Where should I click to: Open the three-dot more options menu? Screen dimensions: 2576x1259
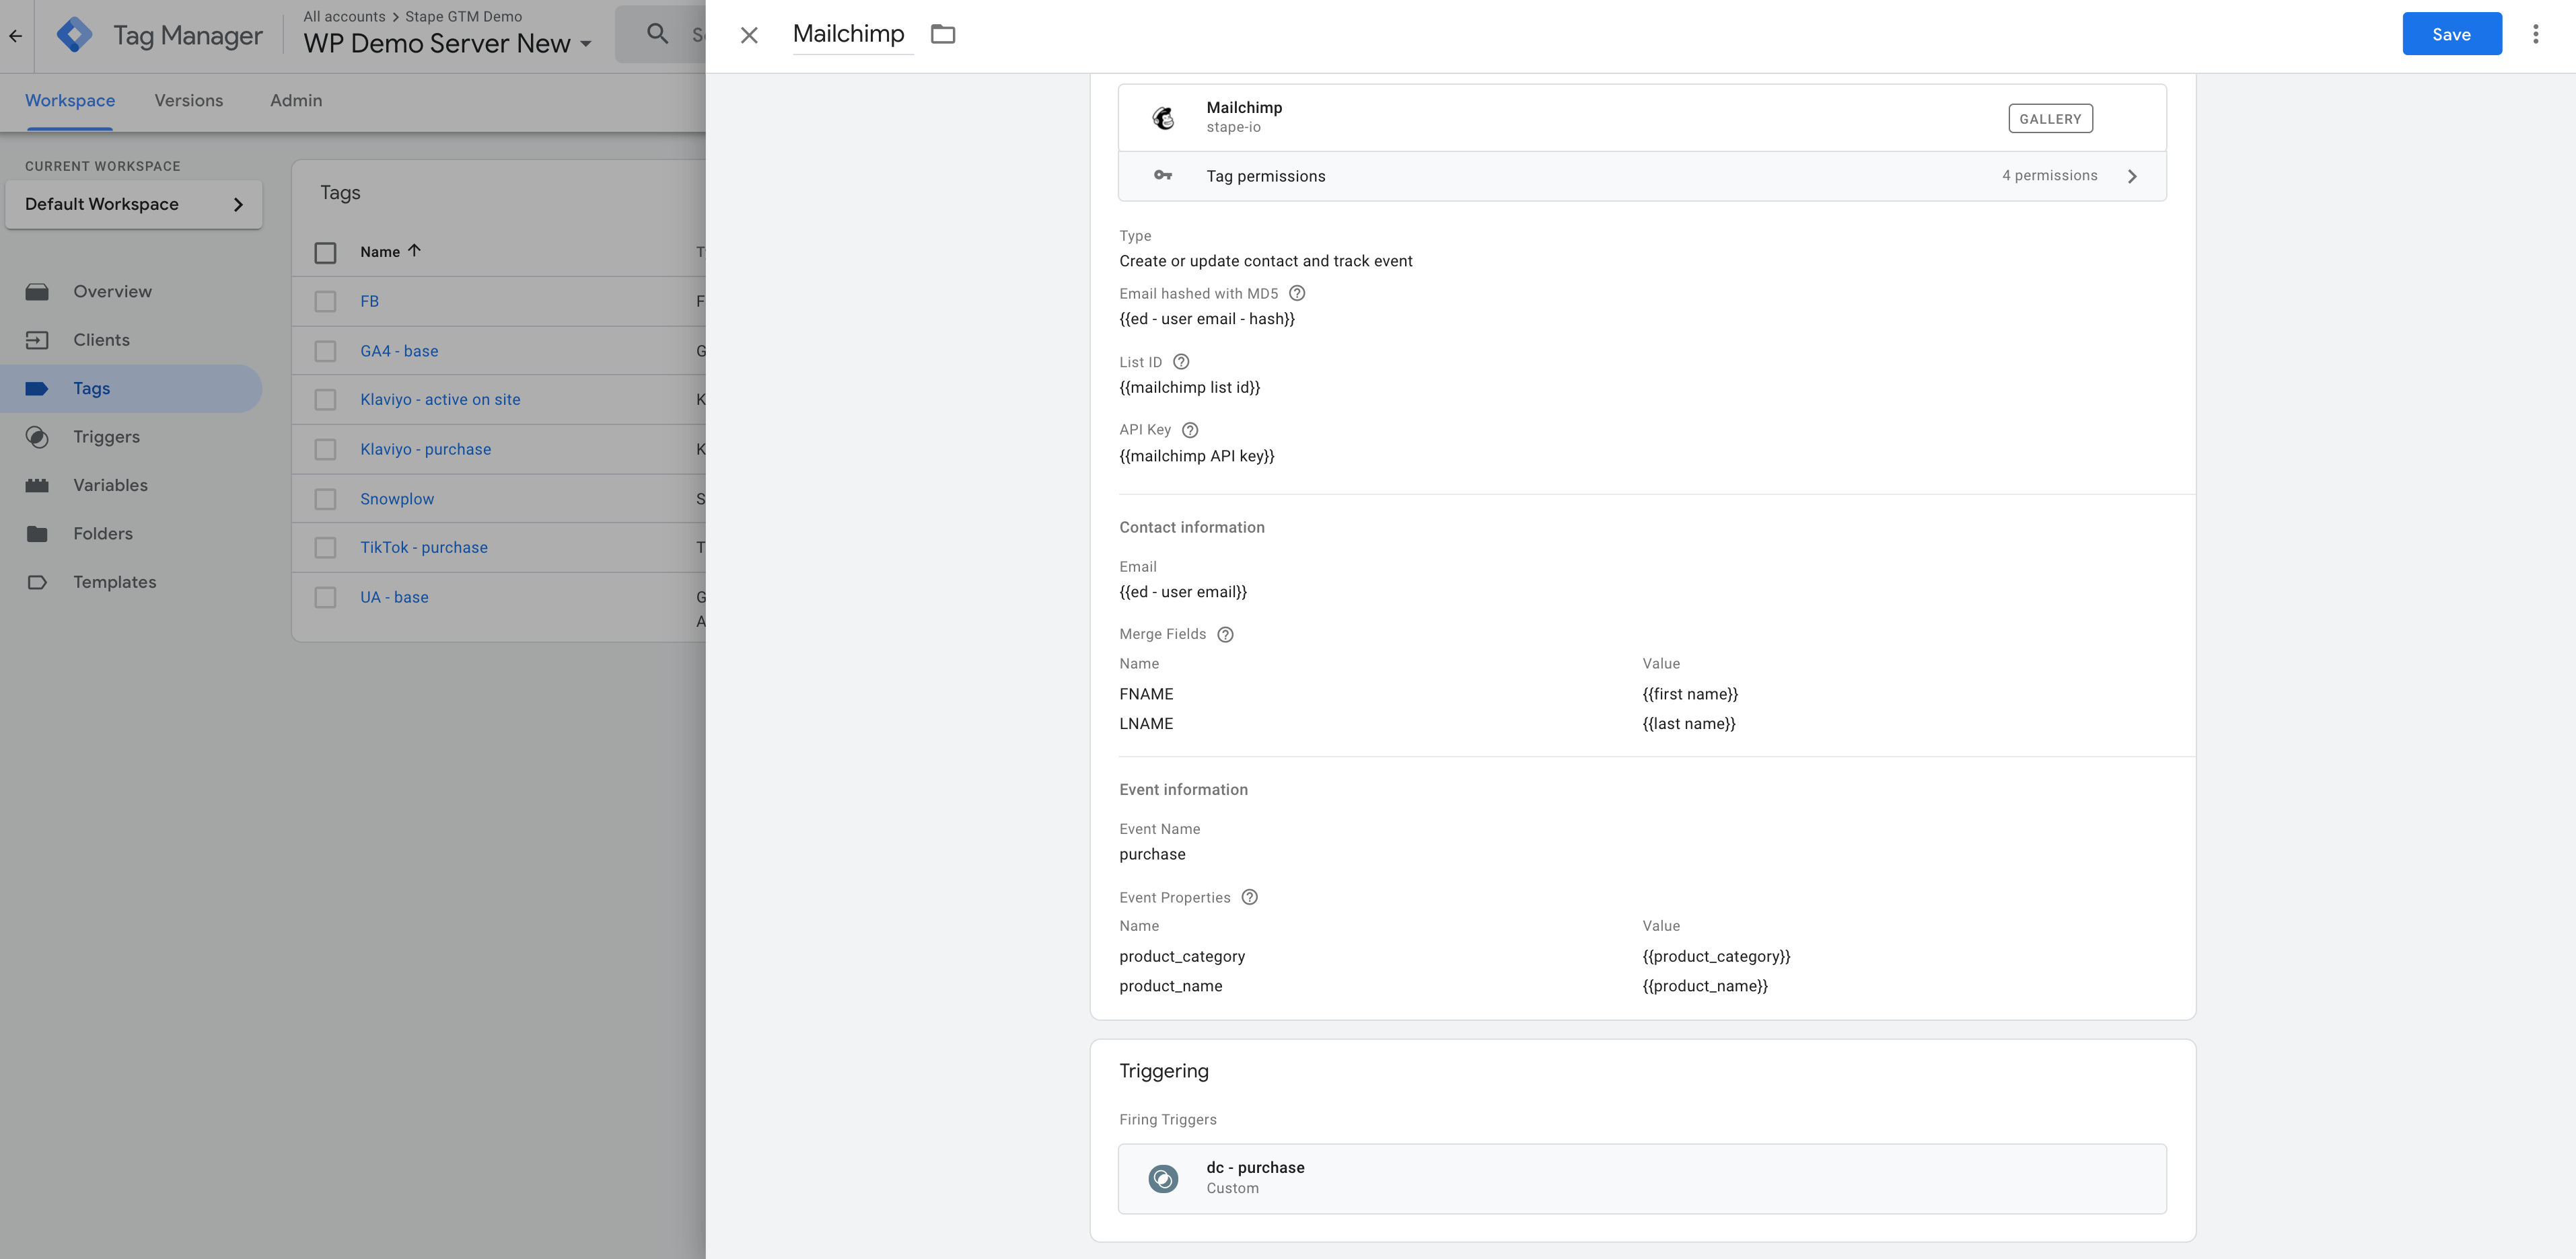coord(2535,34)
